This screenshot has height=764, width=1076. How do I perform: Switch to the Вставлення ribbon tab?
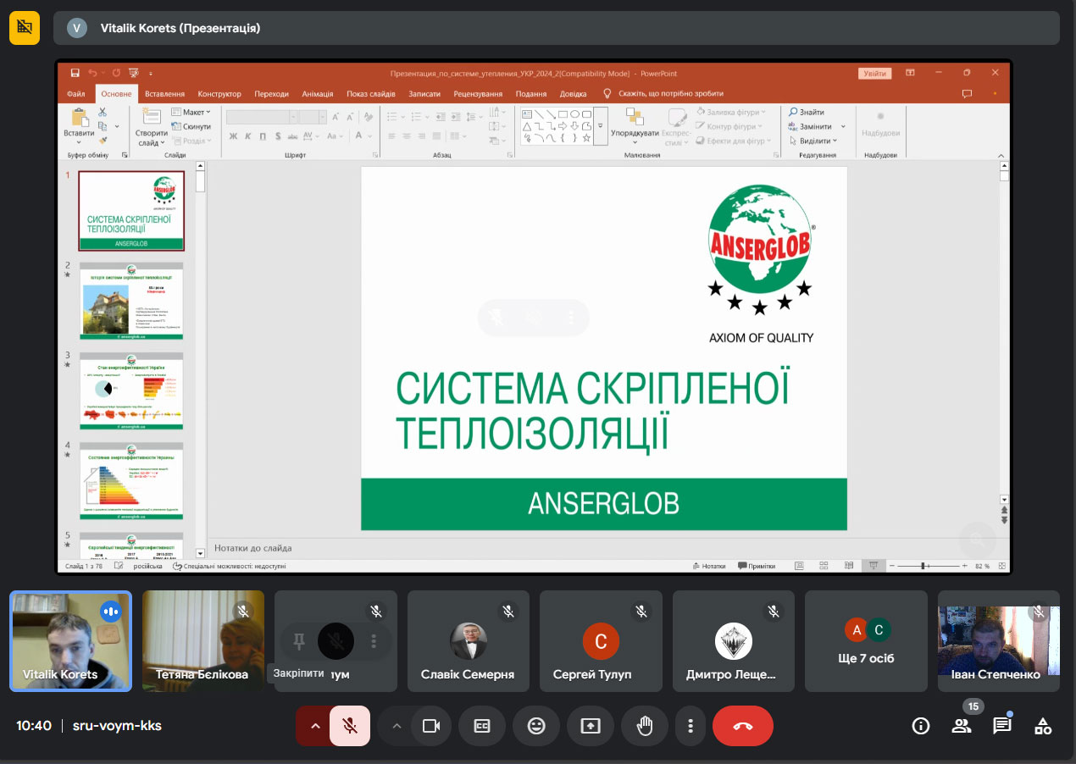pyautogui.click(x=164, y=94)
